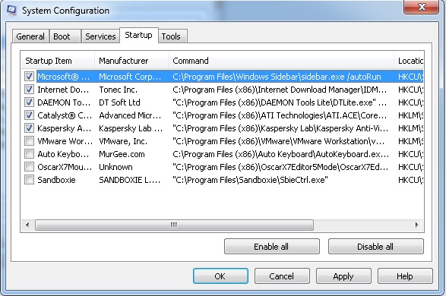Sort by the Command column header

coord(281,61)
